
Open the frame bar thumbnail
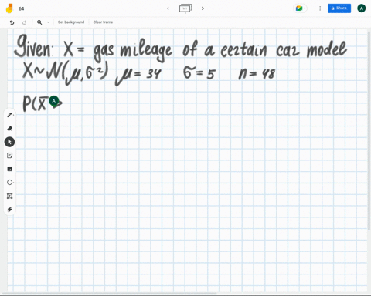click(x=185, y=8)
